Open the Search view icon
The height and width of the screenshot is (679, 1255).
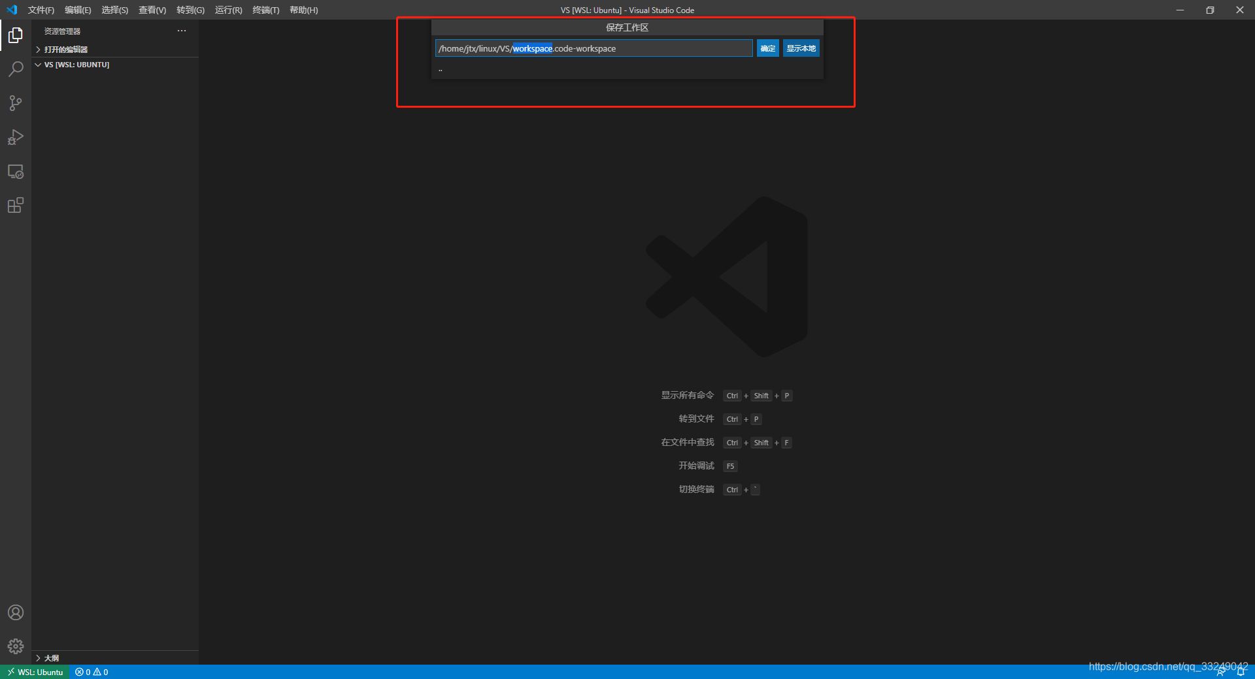pyautogui.click(x=16, y=69)
